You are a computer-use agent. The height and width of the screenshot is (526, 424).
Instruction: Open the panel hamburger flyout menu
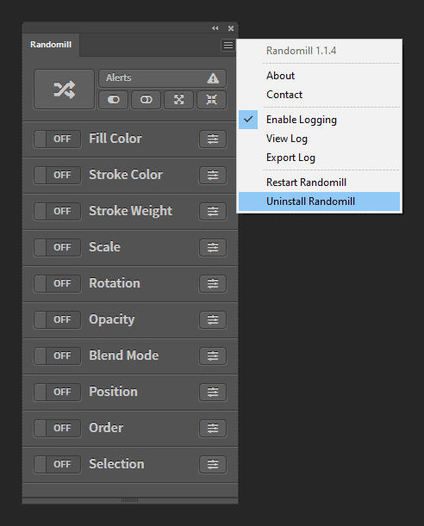(x=228, y=45)
